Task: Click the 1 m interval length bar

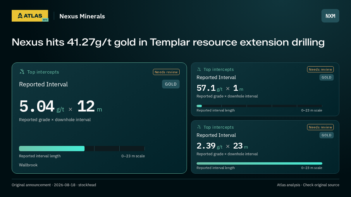Action: pos(259,106)
